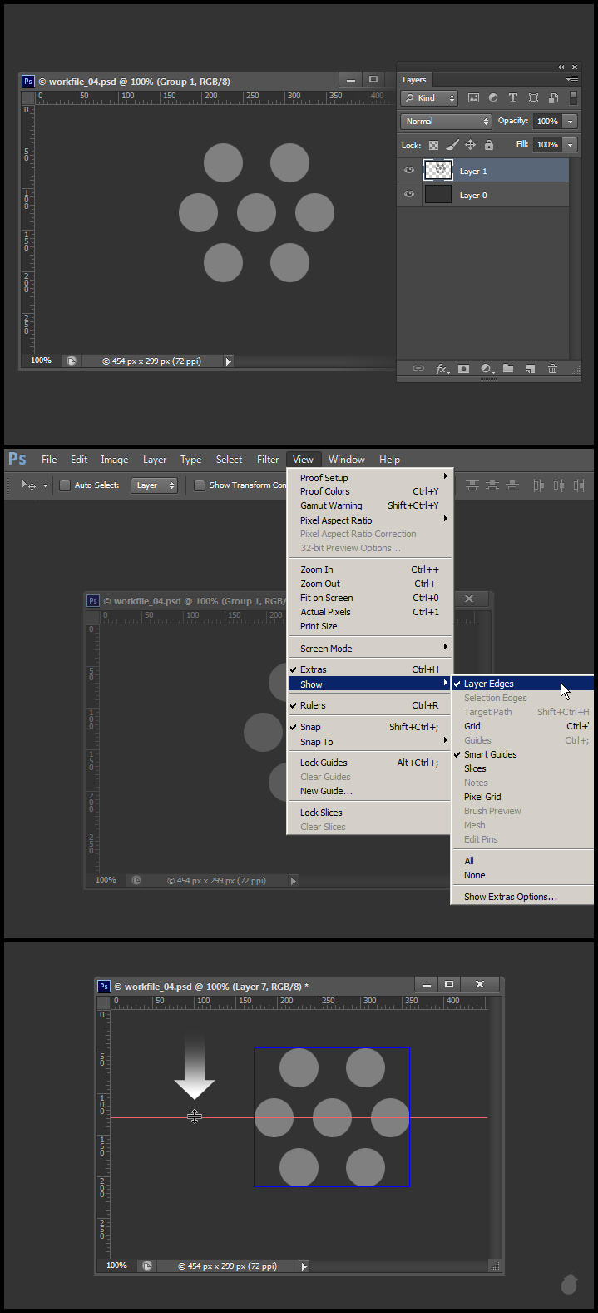Screen dimensions: 598x1313
Task: Click the adjustment layer filter icon
Action: (x=493, y=98)
